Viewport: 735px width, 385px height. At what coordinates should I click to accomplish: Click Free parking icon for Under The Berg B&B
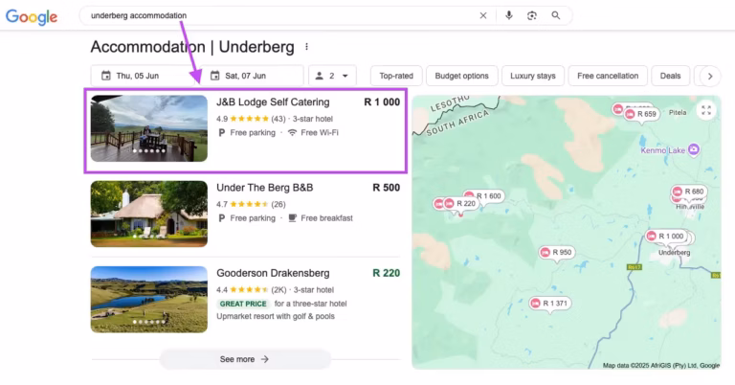click(x=222, y=218)
